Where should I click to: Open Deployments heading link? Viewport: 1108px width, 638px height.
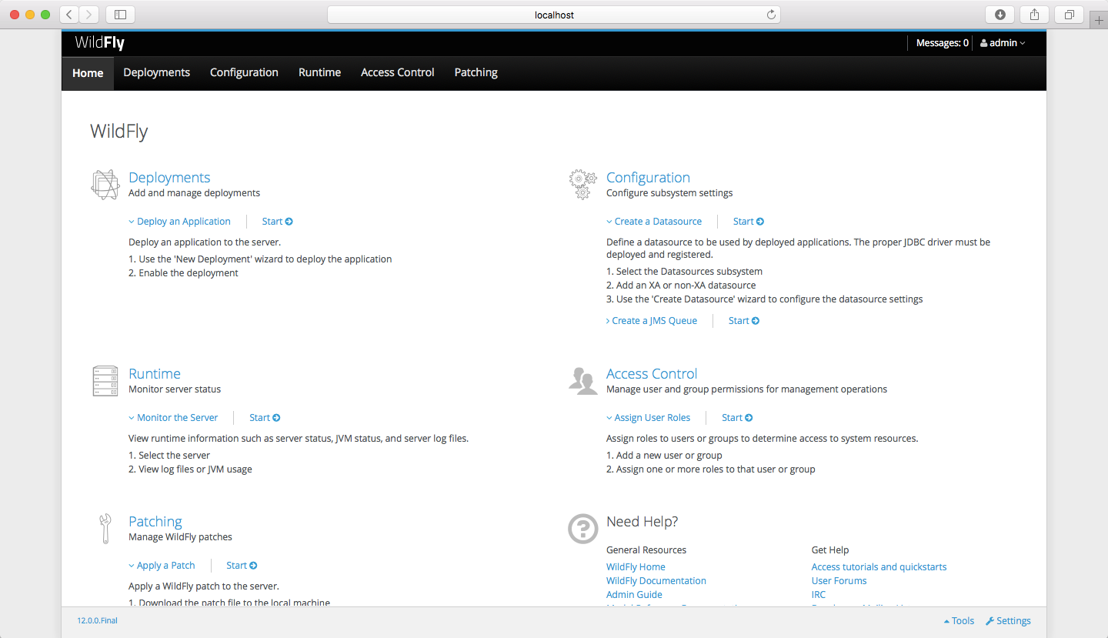pos(169,178)
